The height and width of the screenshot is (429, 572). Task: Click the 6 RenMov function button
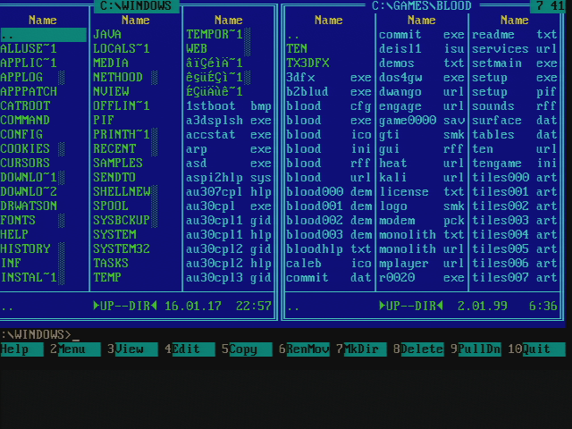tap(304, 349)
